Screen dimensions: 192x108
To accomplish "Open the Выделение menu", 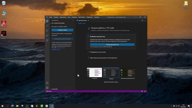I will point(63,17).
